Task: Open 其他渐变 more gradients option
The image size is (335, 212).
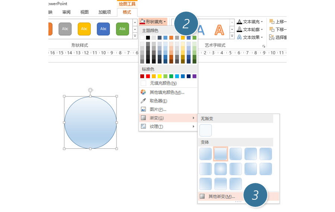Action: (x=221, y=196)
